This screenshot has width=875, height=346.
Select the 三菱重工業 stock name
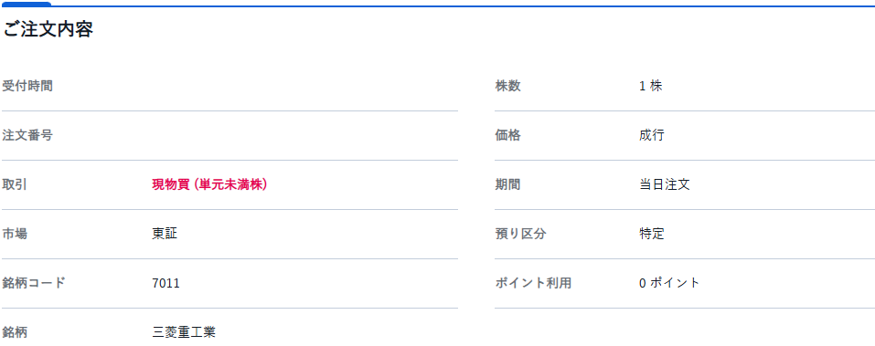point(184,332)
